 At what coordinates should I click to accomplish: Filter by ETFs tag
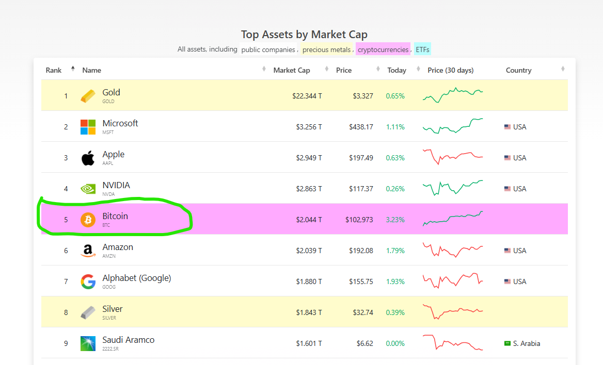422,49
